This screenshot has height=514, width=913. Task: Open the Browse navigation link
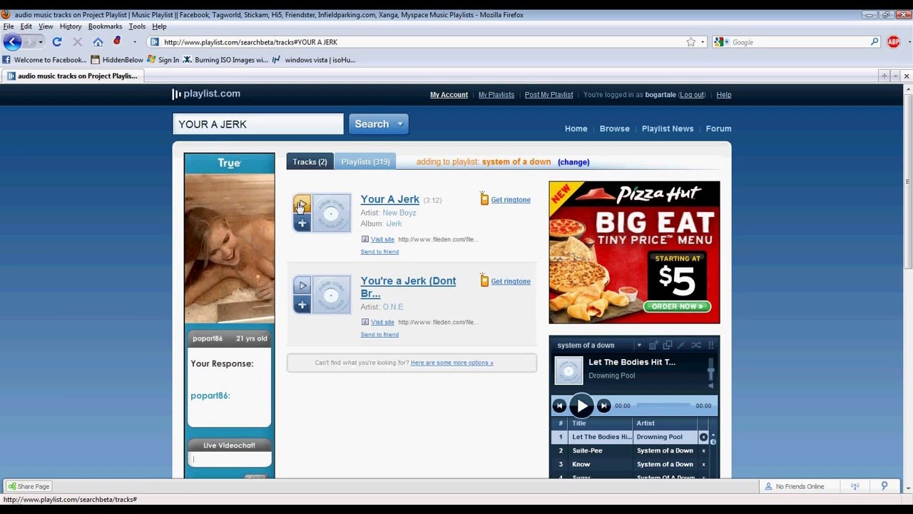[615, 128]
